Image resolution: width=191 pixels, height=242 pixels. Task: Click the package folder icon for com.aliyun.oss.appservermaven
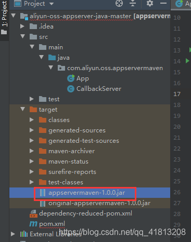61,68
